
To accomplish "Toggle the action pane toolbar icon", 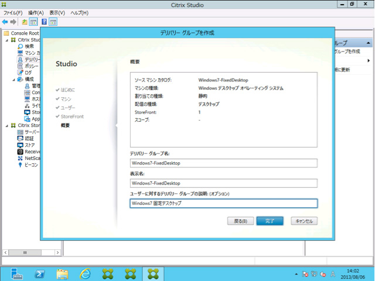I will pyautogui.click(x=53, y=22).
